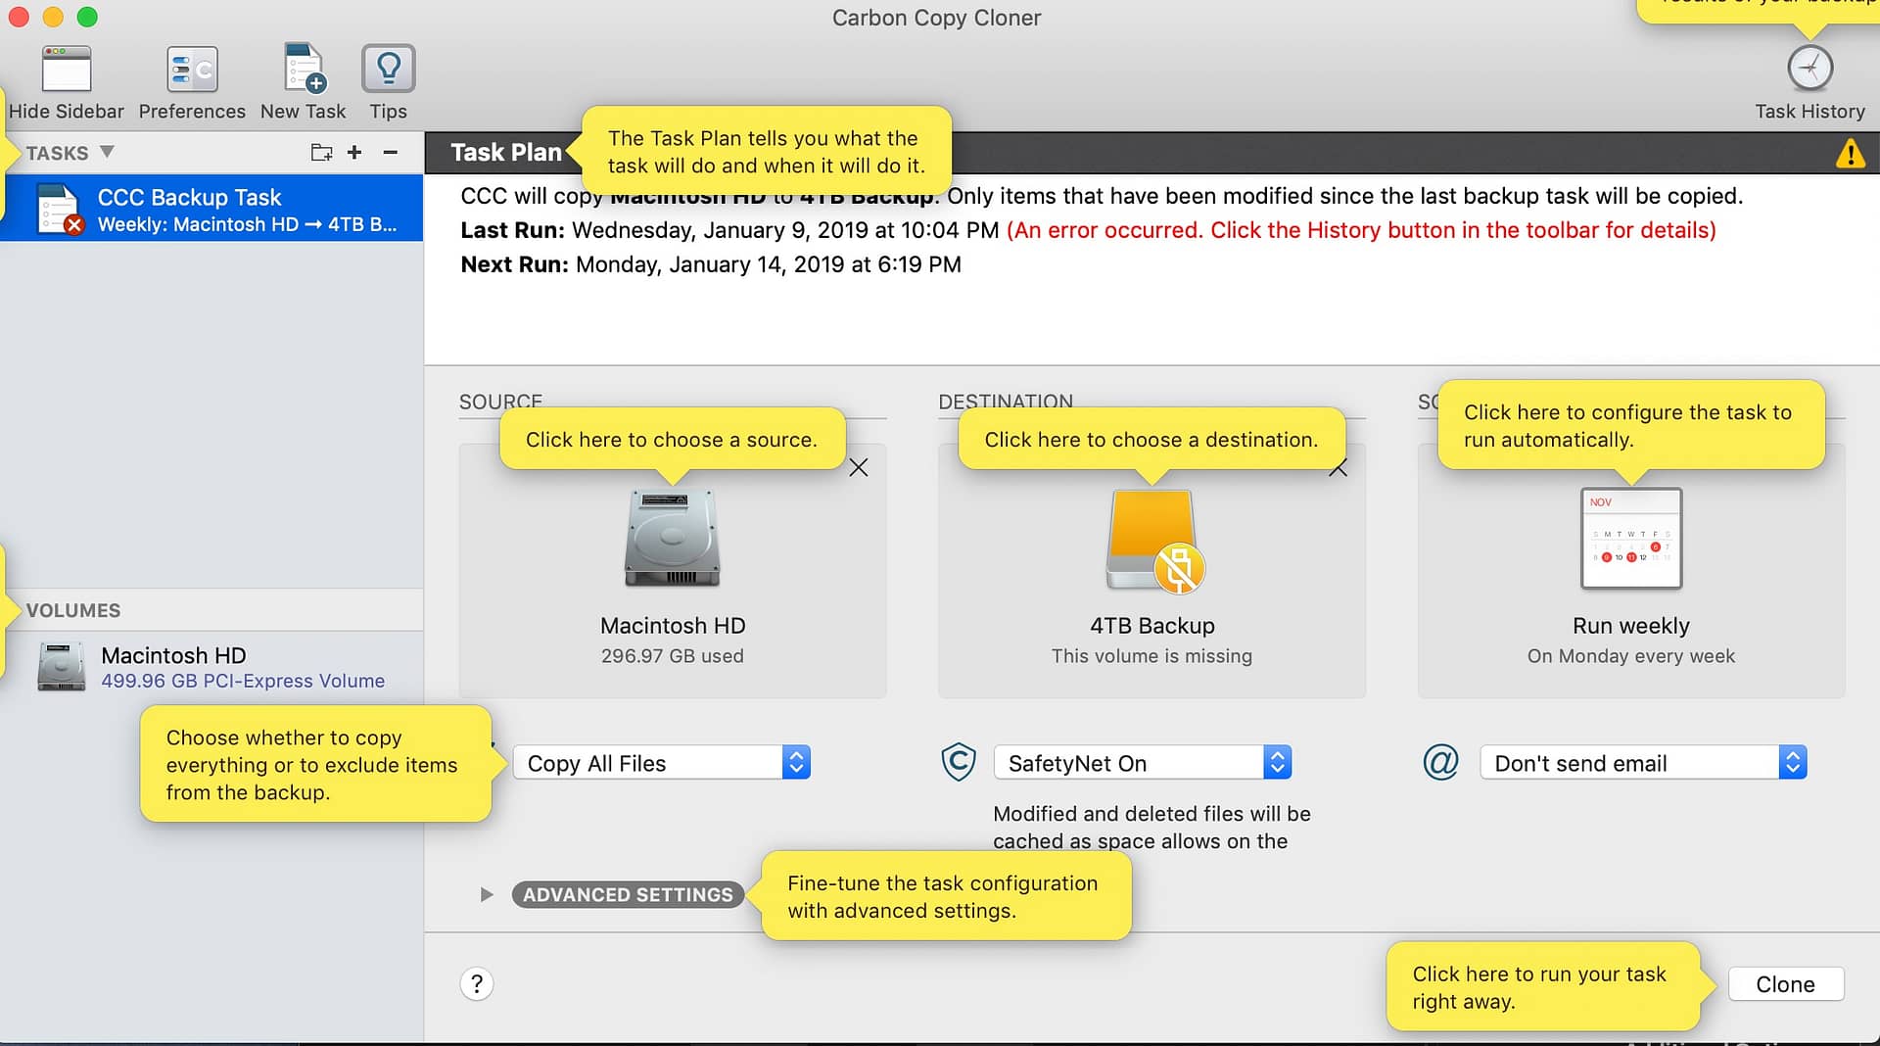The image size is (1880, 1046).
Task: Create a New Task from toolbar
Action: pyautogui.click(x=304, y=70)
